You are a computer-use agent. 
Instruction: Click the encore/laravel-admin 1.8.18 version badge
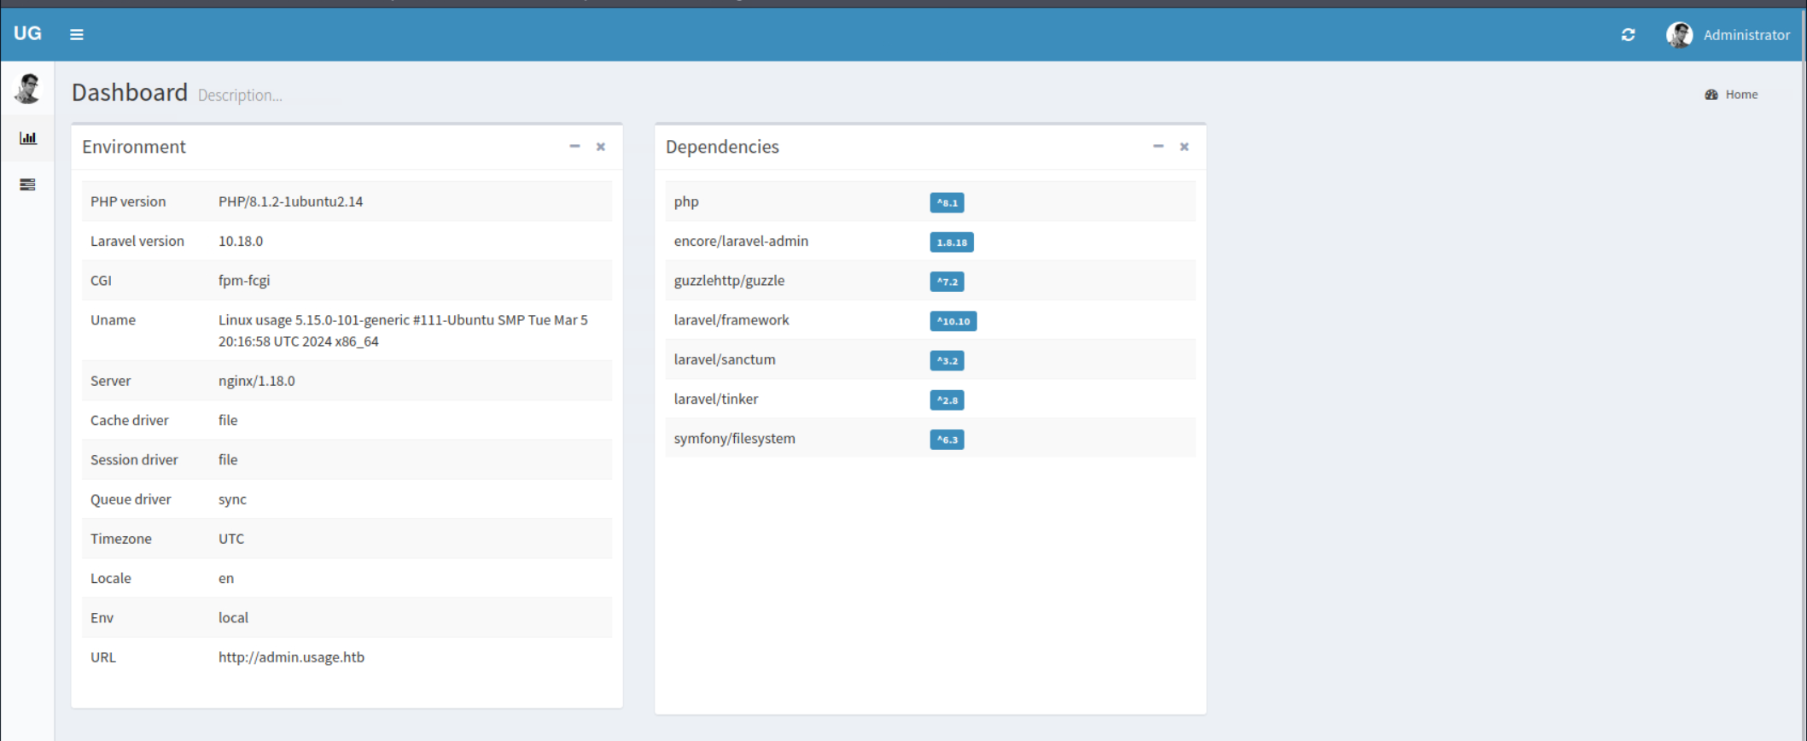point(951,242)
